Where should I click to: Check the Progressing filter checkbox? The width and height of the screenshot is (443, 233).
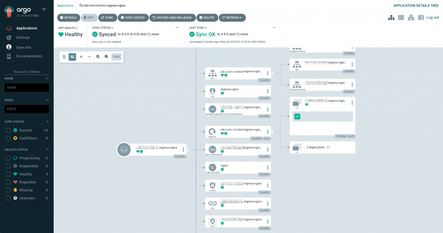(x=8, y=158)
